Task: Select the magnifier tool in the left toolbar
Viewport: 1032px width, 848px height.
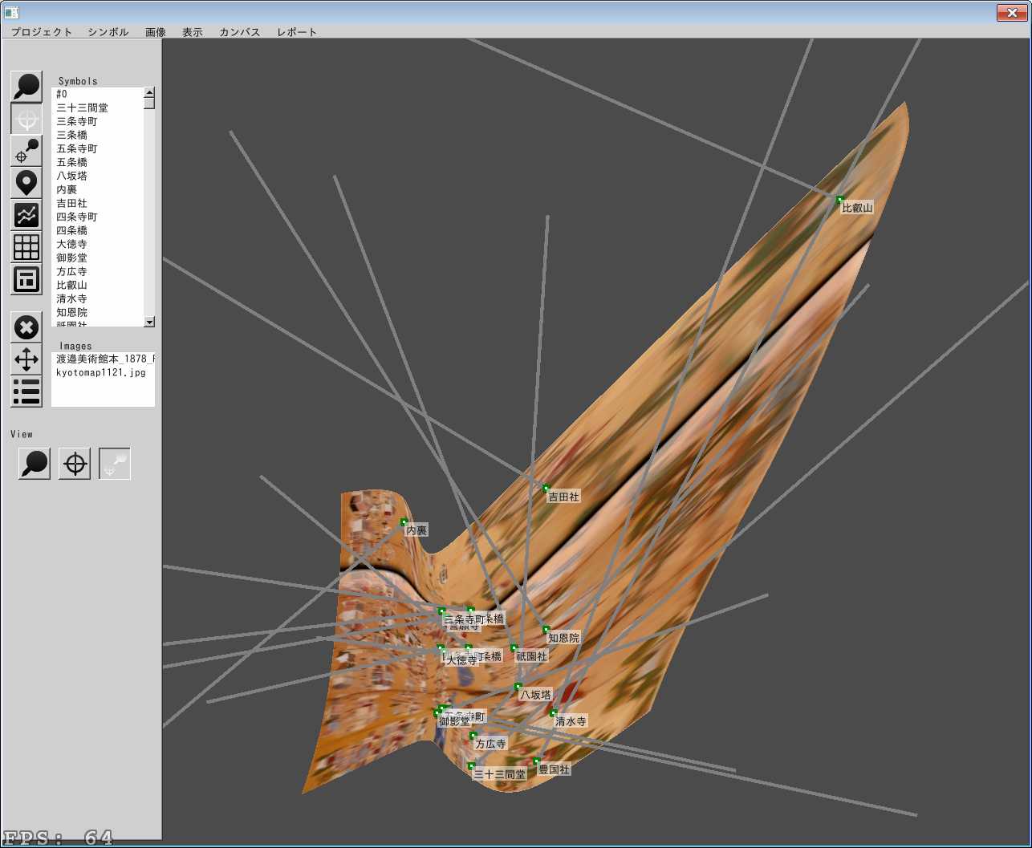Action: click(x=26, y=87)
